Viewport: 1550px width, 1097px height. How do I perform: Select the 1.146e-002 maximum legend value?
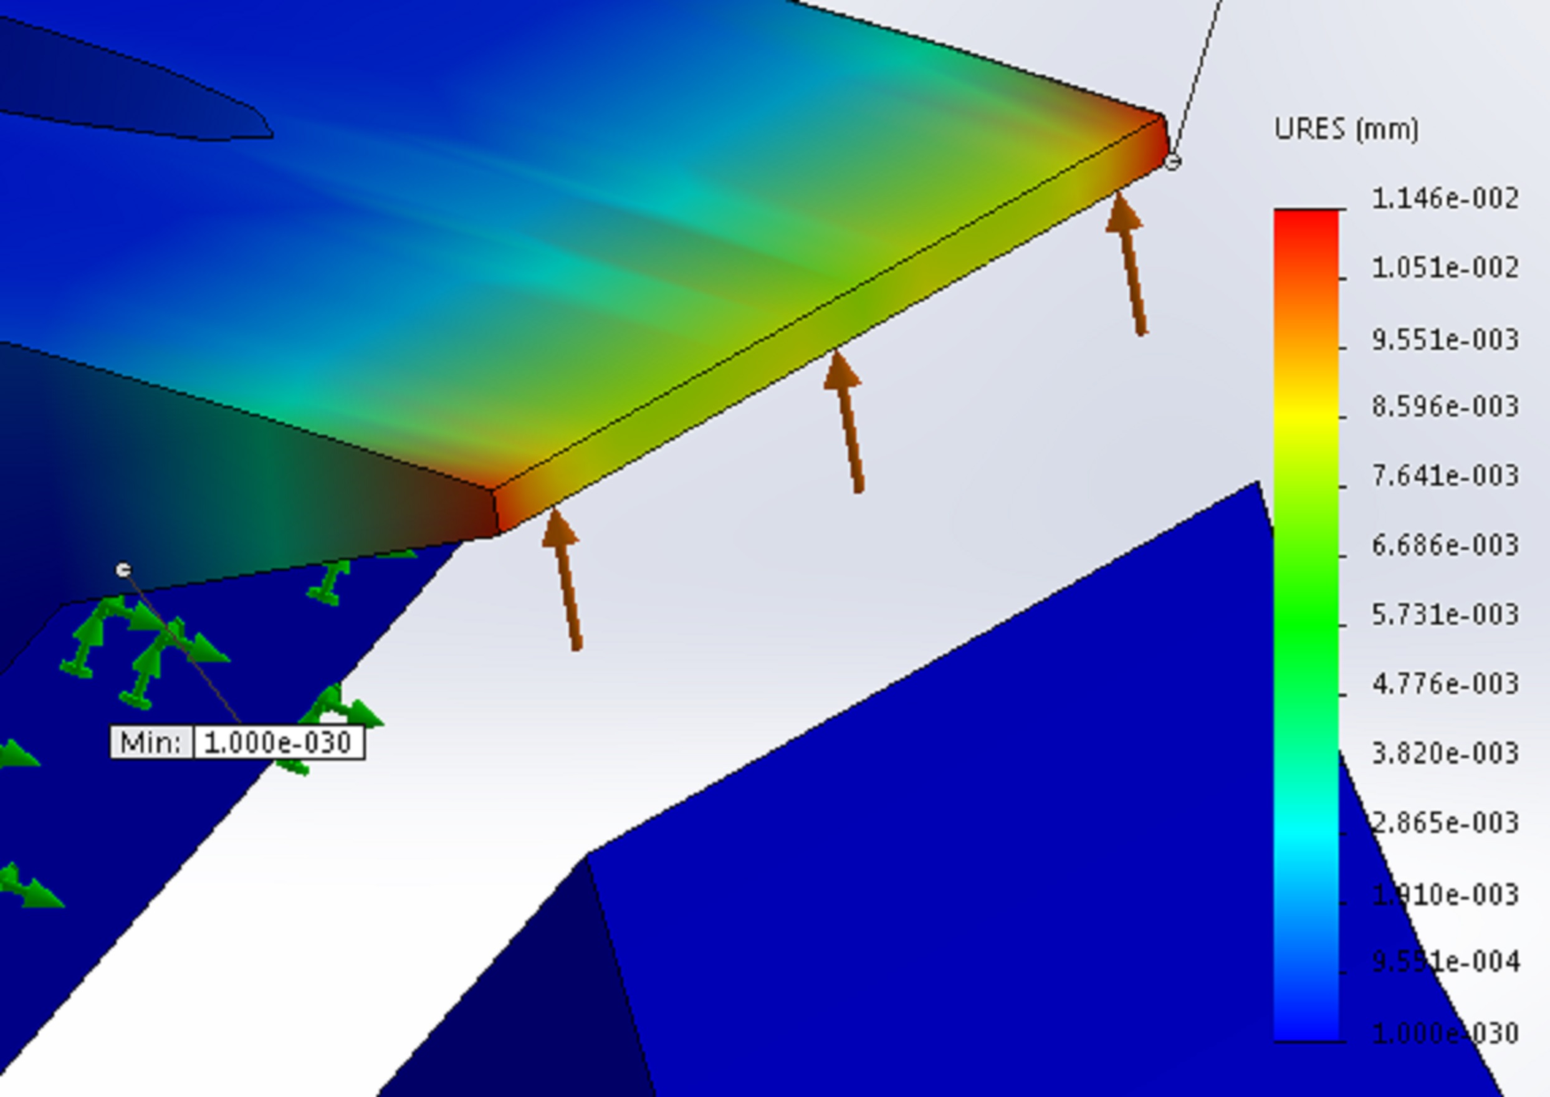(x=1445, y=199)
